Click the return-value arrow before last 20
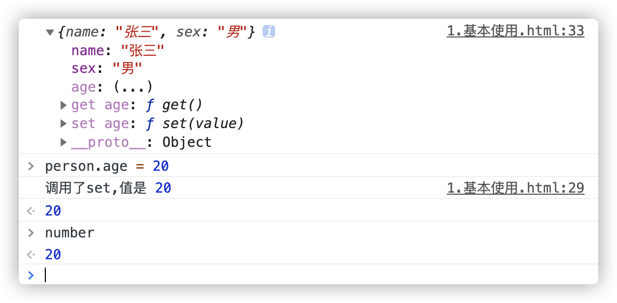 [31, 255]
